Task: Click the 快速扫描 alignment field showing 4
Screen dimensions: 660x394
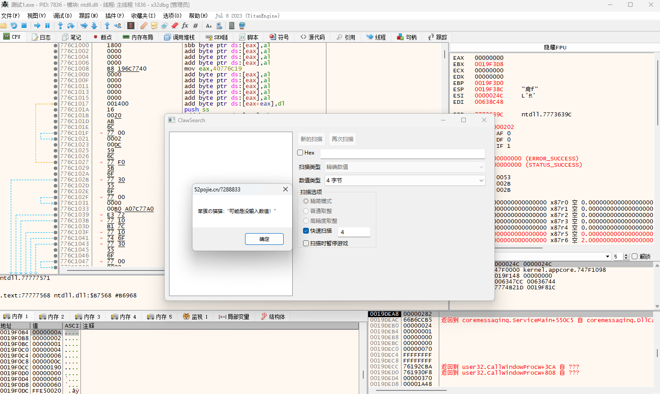Action: point(354,232)
